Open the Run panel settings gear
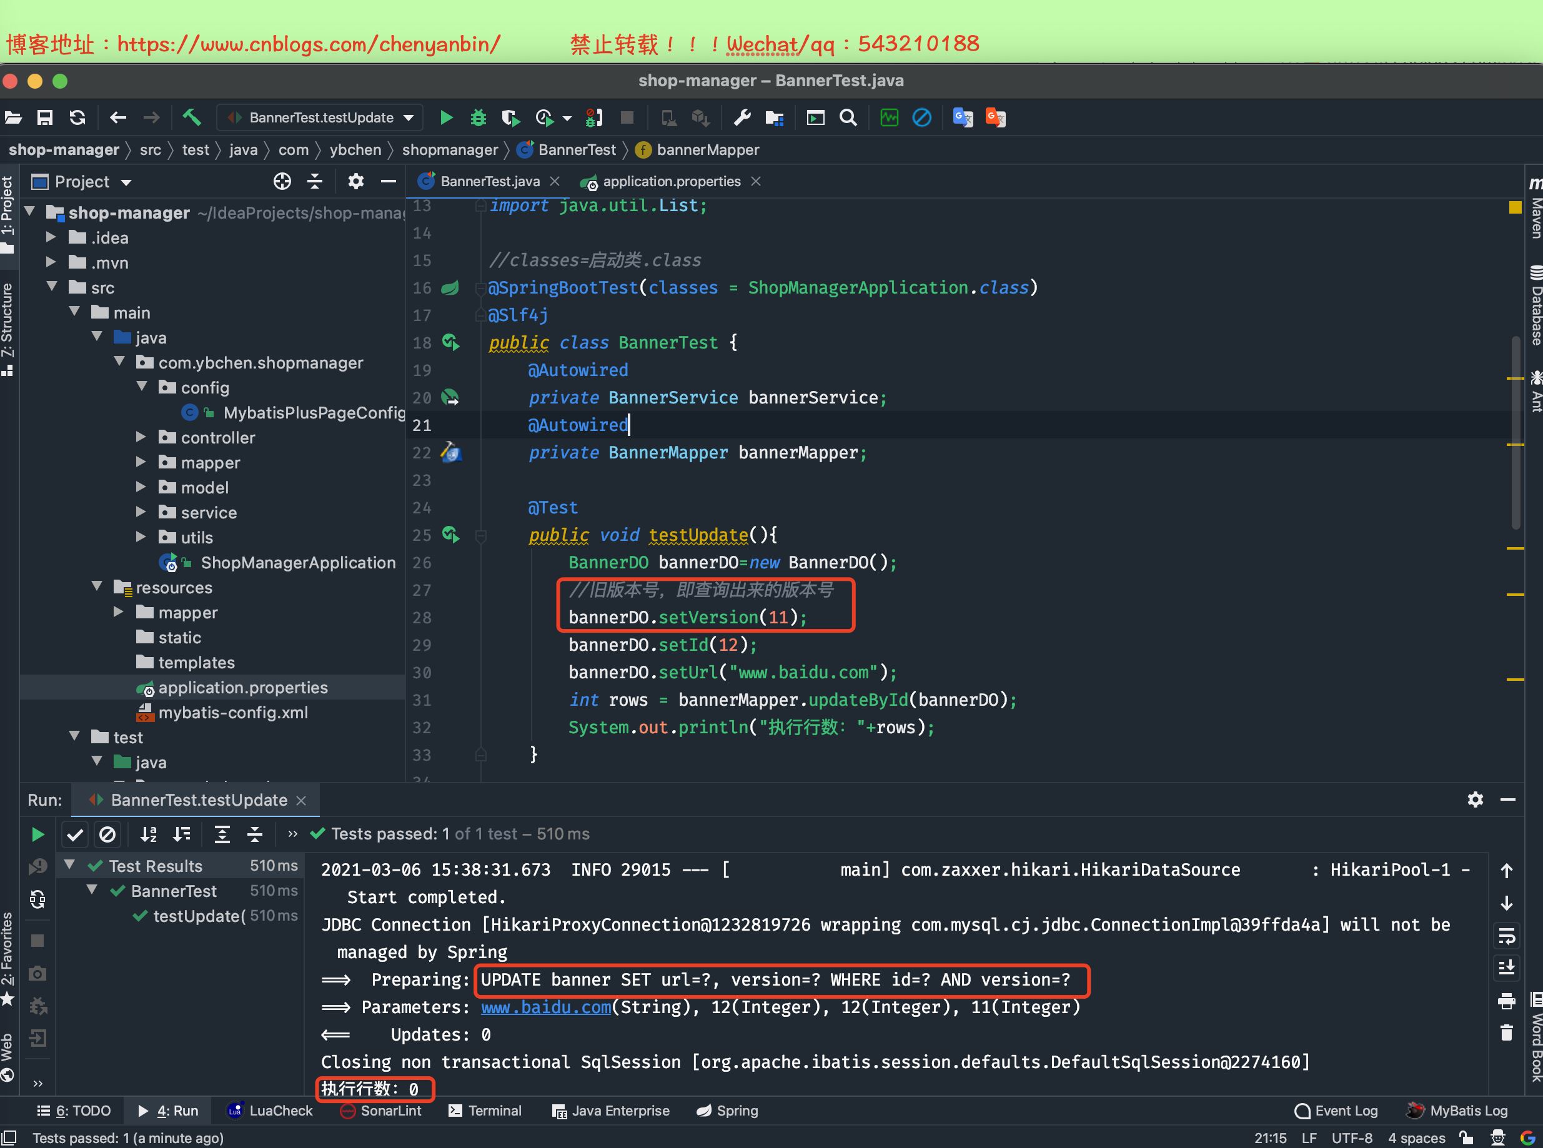This screenshot has width=1543, height=1148. (1476, 800)
